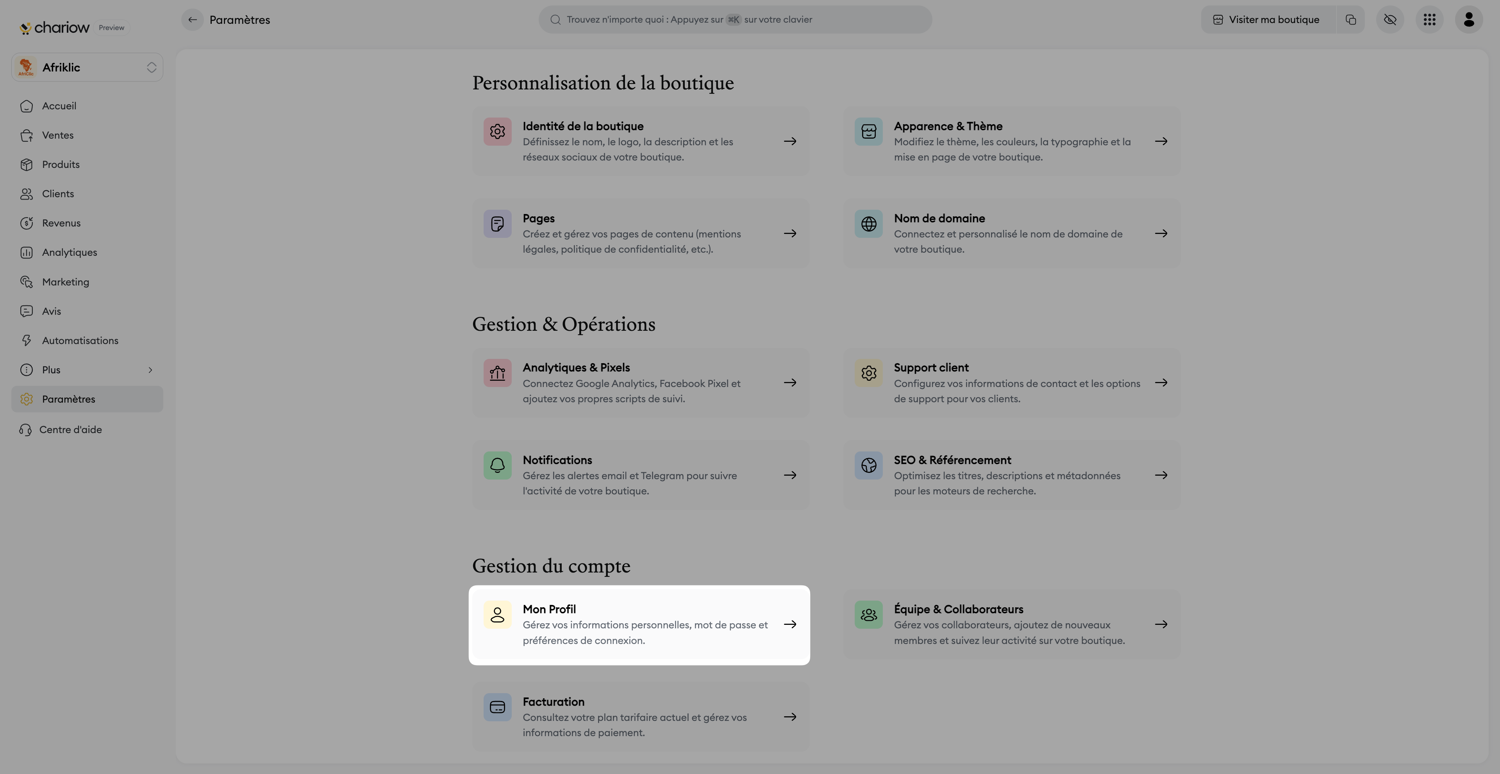Click the user avatar icon
This screenshot has width=1500, height=774.
click(x=1469, y=20)
